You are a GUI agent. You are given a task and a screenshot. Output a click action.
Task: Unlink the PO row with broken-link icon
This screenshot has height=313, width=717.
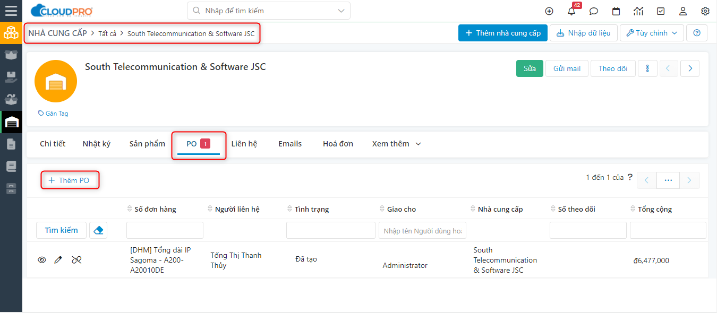tap(76, 260)
